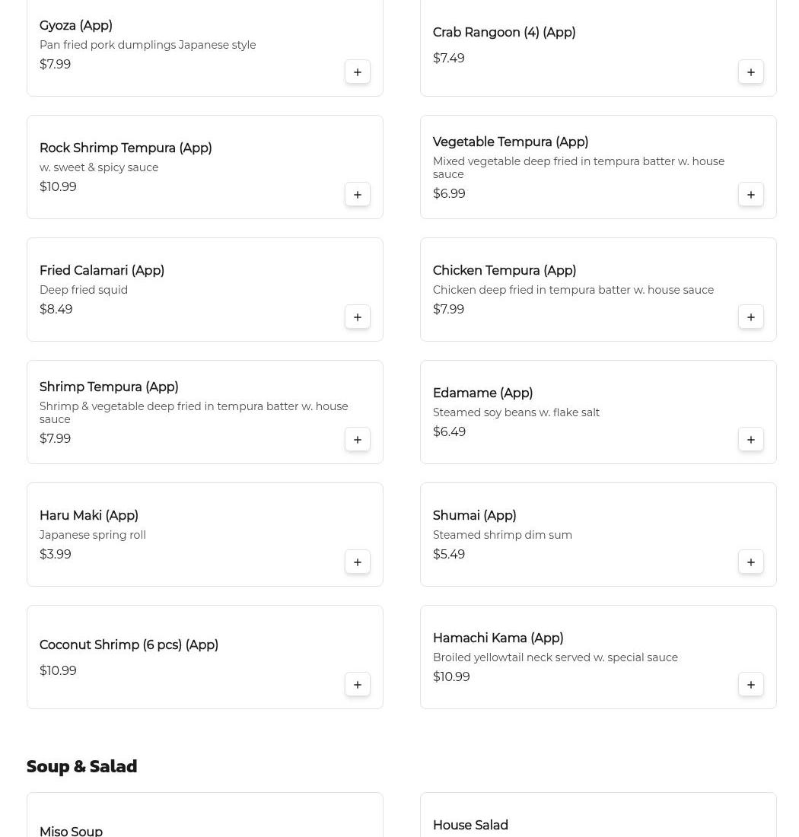Screen dimensions: 799x837
Task: Add Fried Calamari to the order
Action: pyautogui.click(x=357, y=317)
